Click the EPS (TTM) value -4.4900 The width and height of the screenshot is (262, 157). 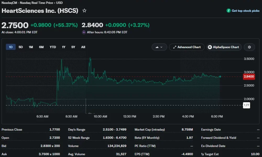pyautogui.click(x=187, y=154)
